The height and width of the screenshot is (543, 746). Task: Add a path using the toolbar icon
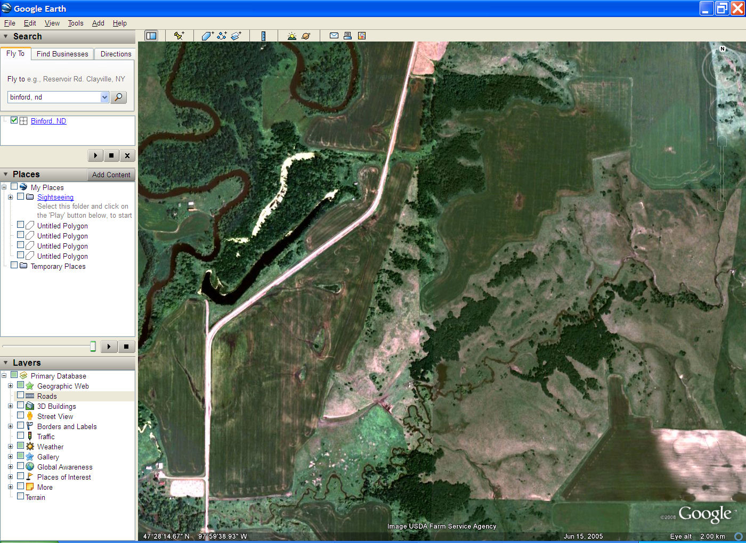pos(222,36)
